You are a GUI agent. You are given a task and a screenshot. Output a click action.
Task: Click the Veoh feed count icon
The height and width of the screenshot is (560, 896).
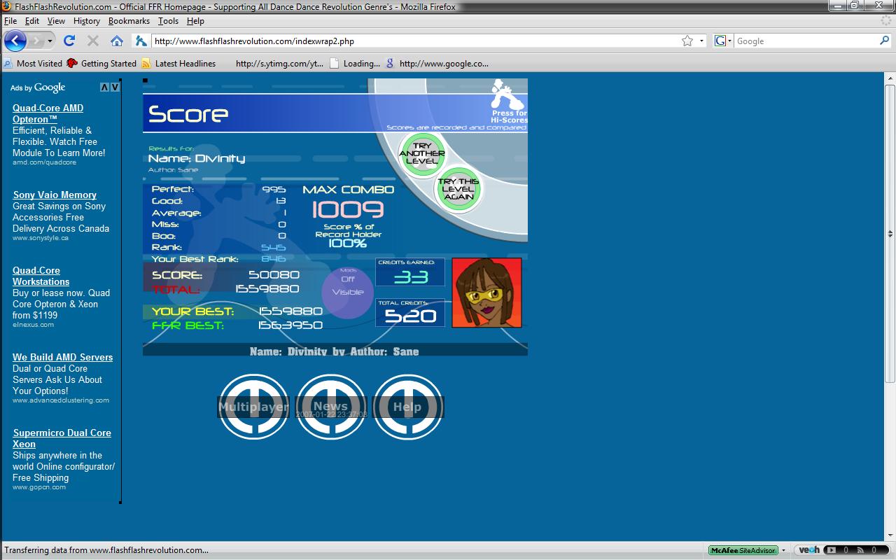pyautogui.click(x=860, y=550)
